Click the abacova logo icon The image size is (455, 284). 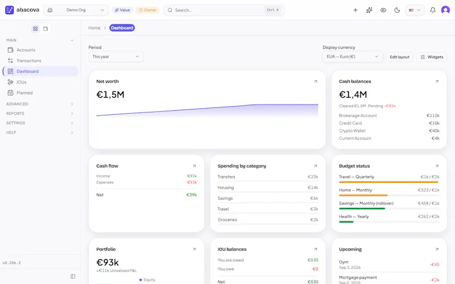pyautogui.click(x=9, y=10)
